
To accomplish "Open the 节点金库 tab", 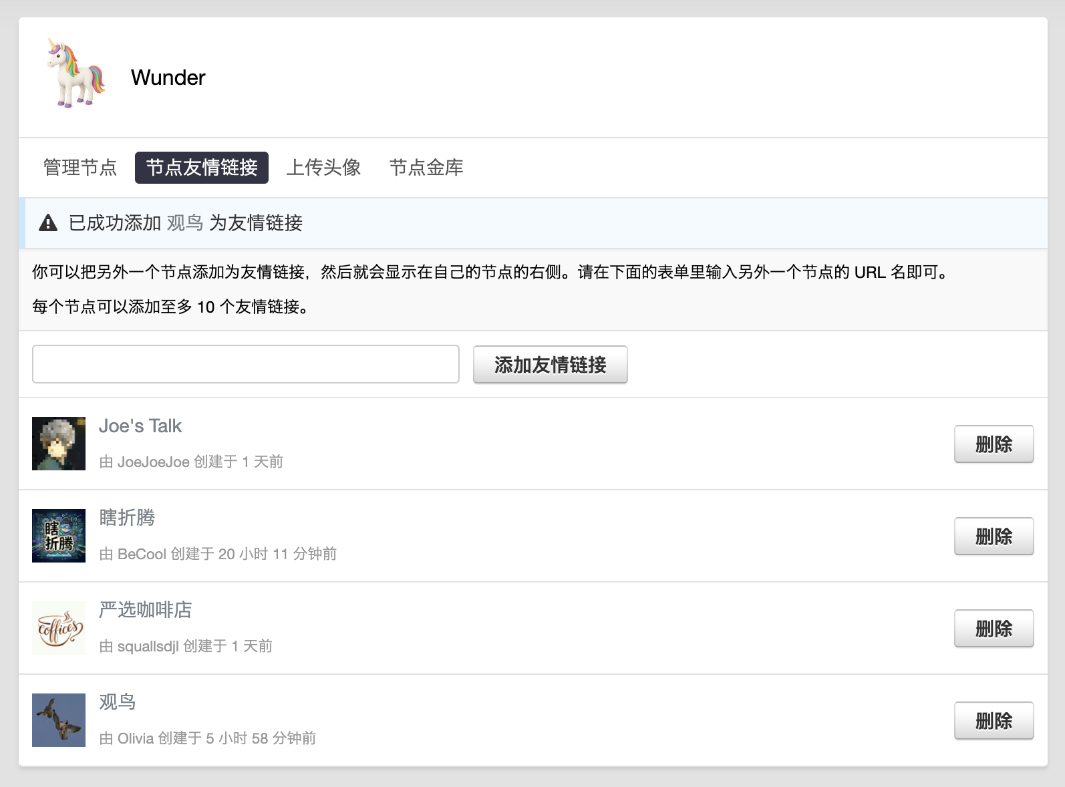I will pos(426,168).
